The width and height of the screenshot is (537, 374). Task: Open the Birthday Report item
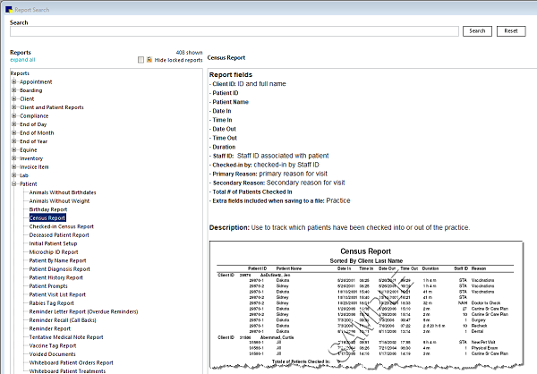pyautogui.click(x=48, y=209)
